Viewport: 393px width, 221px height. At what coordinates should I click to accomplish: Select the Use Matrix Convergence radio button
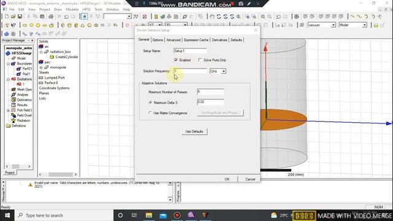[x=150, y=113]
